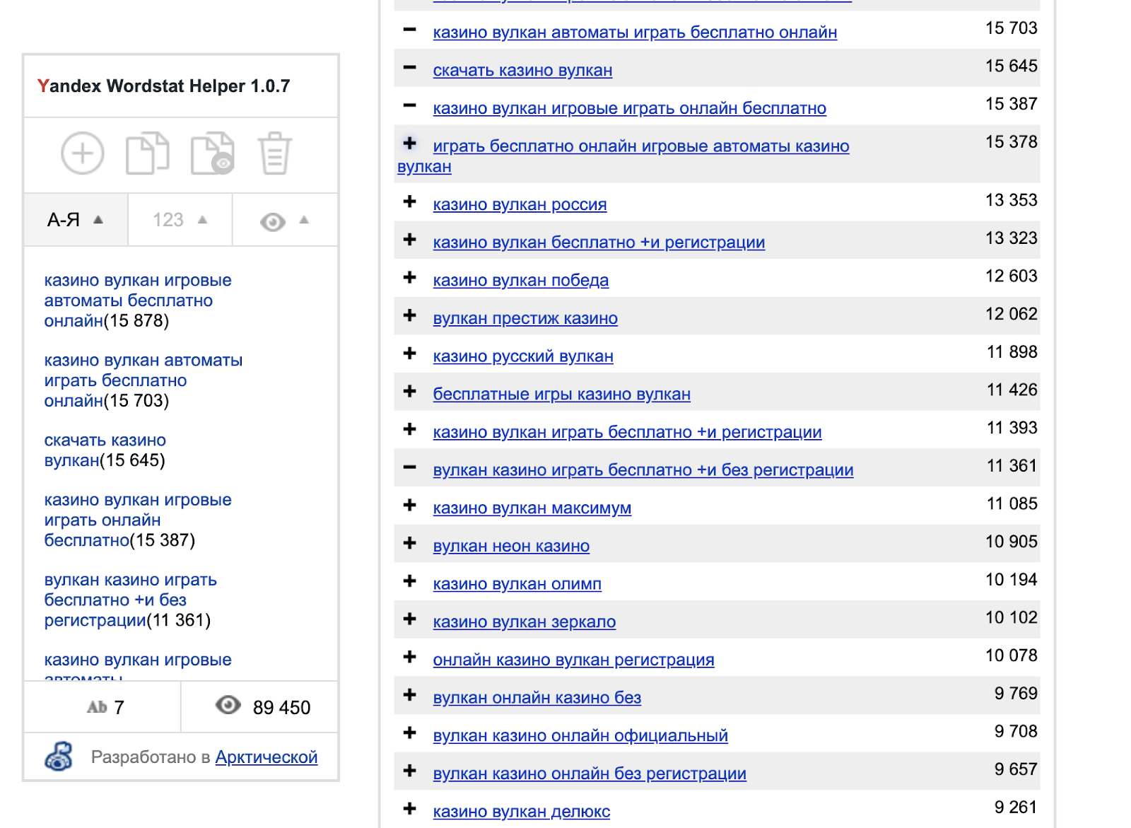Click the Yandex Wordstat Helper 1.0.7 title
The height and width of the screenshot is (828, 1131).
163,86
